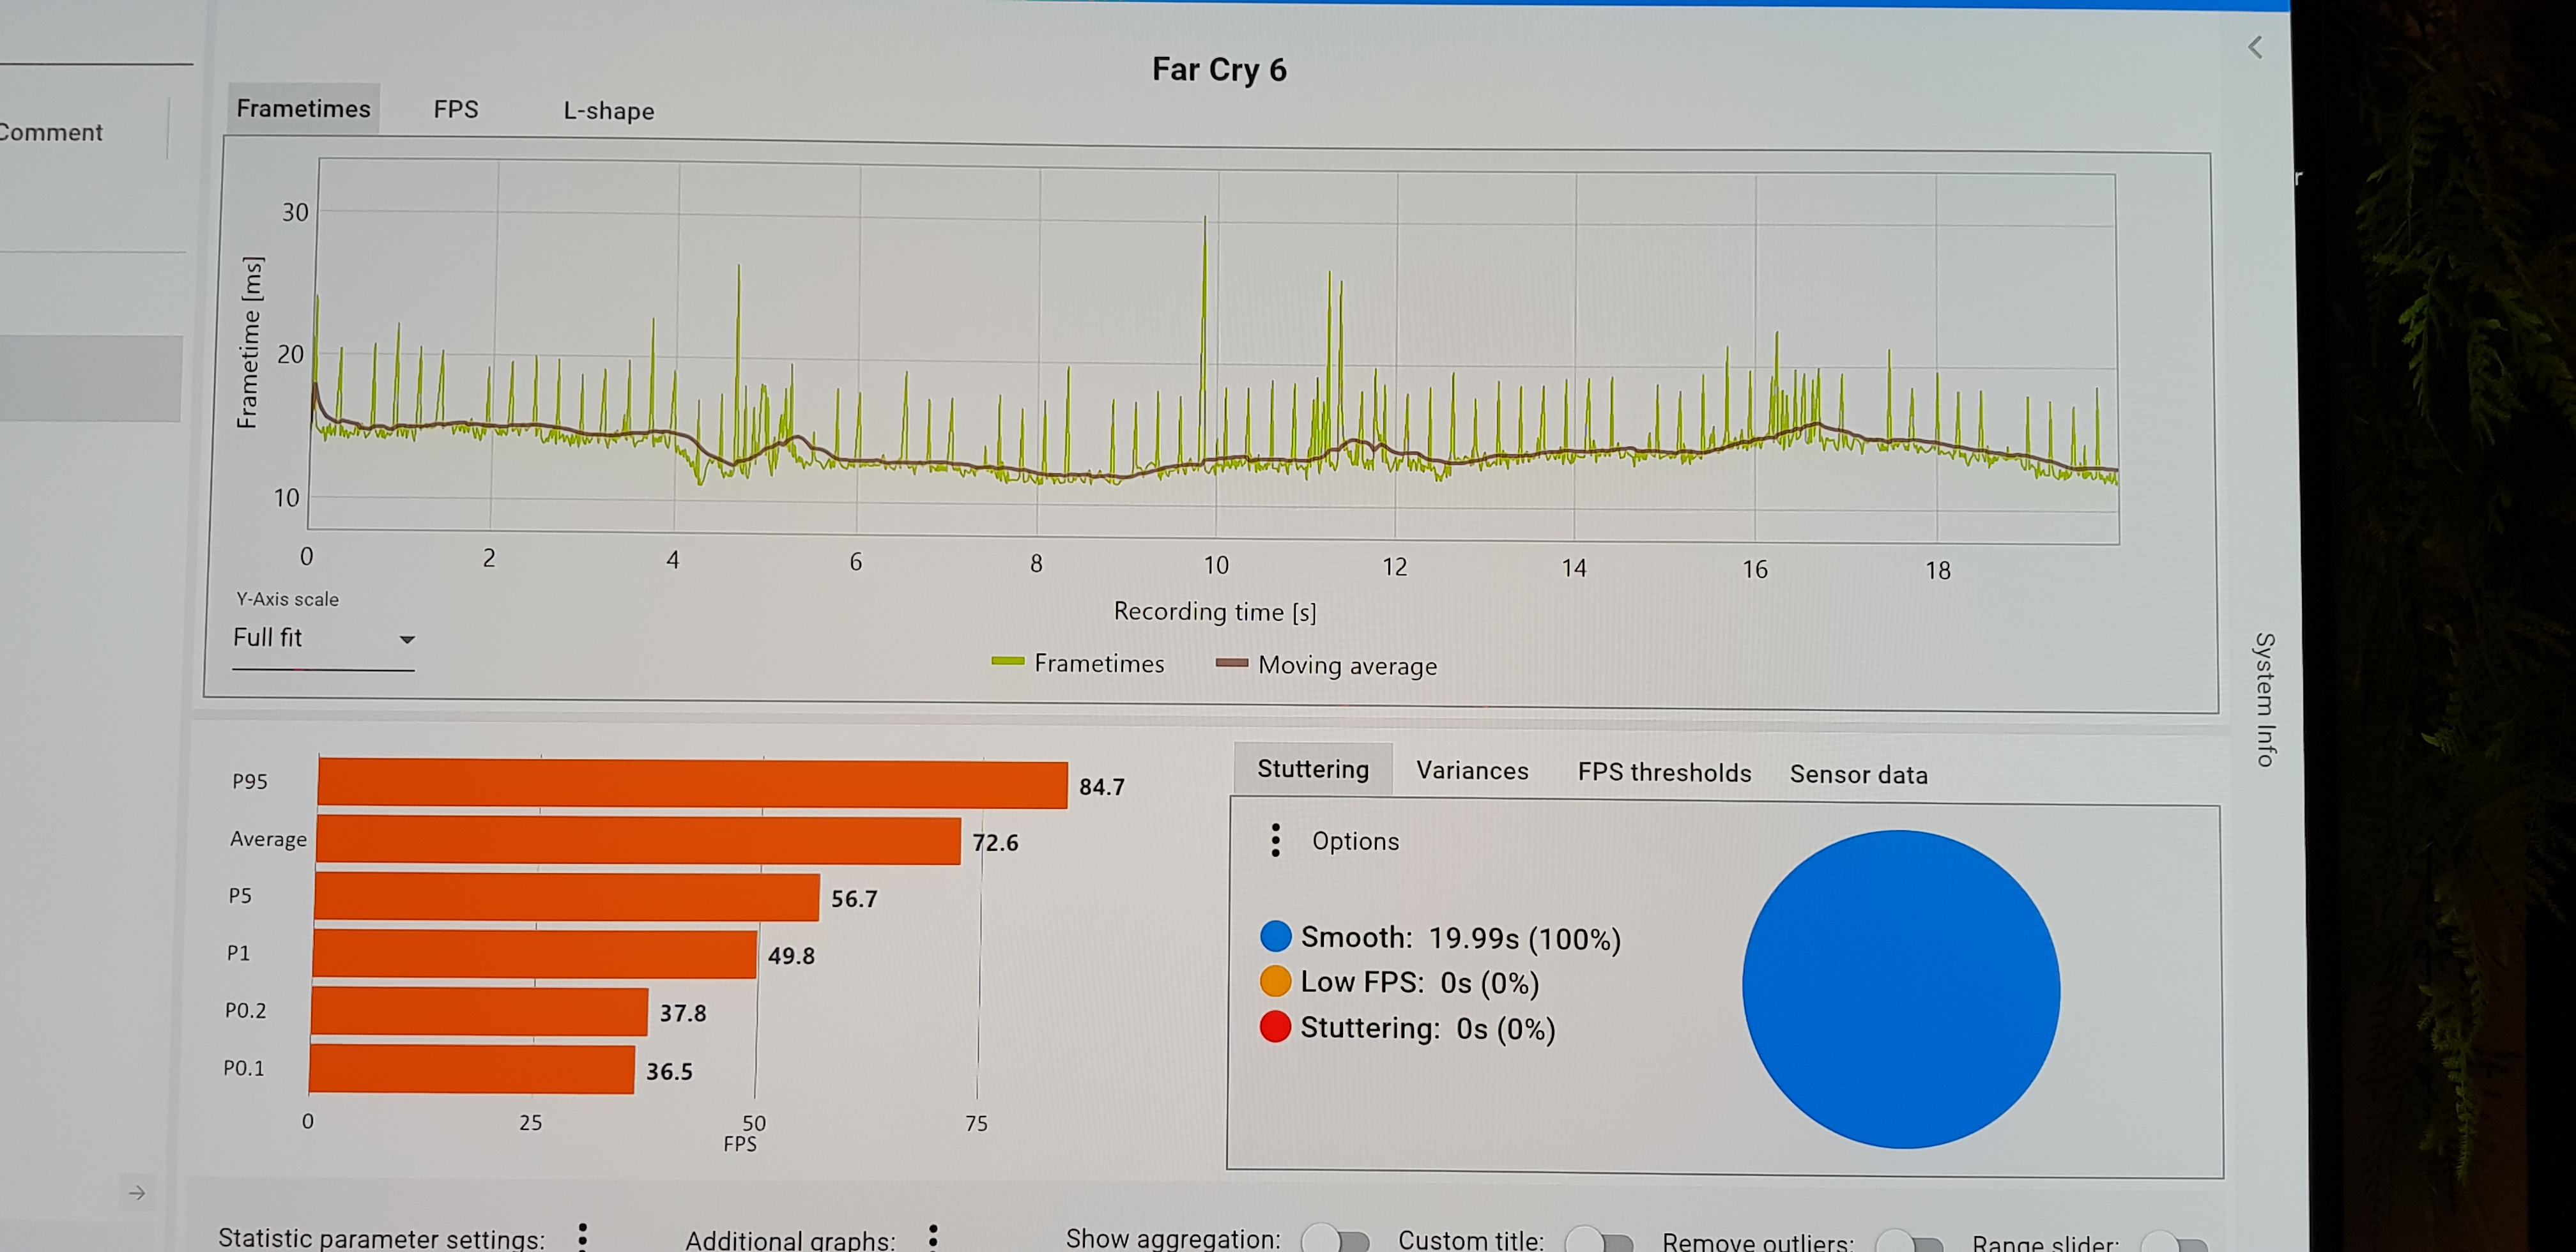Click the left panel arrow icon
Image resolution: width=2576 pixels, height=1252 pixels.
137,1192
